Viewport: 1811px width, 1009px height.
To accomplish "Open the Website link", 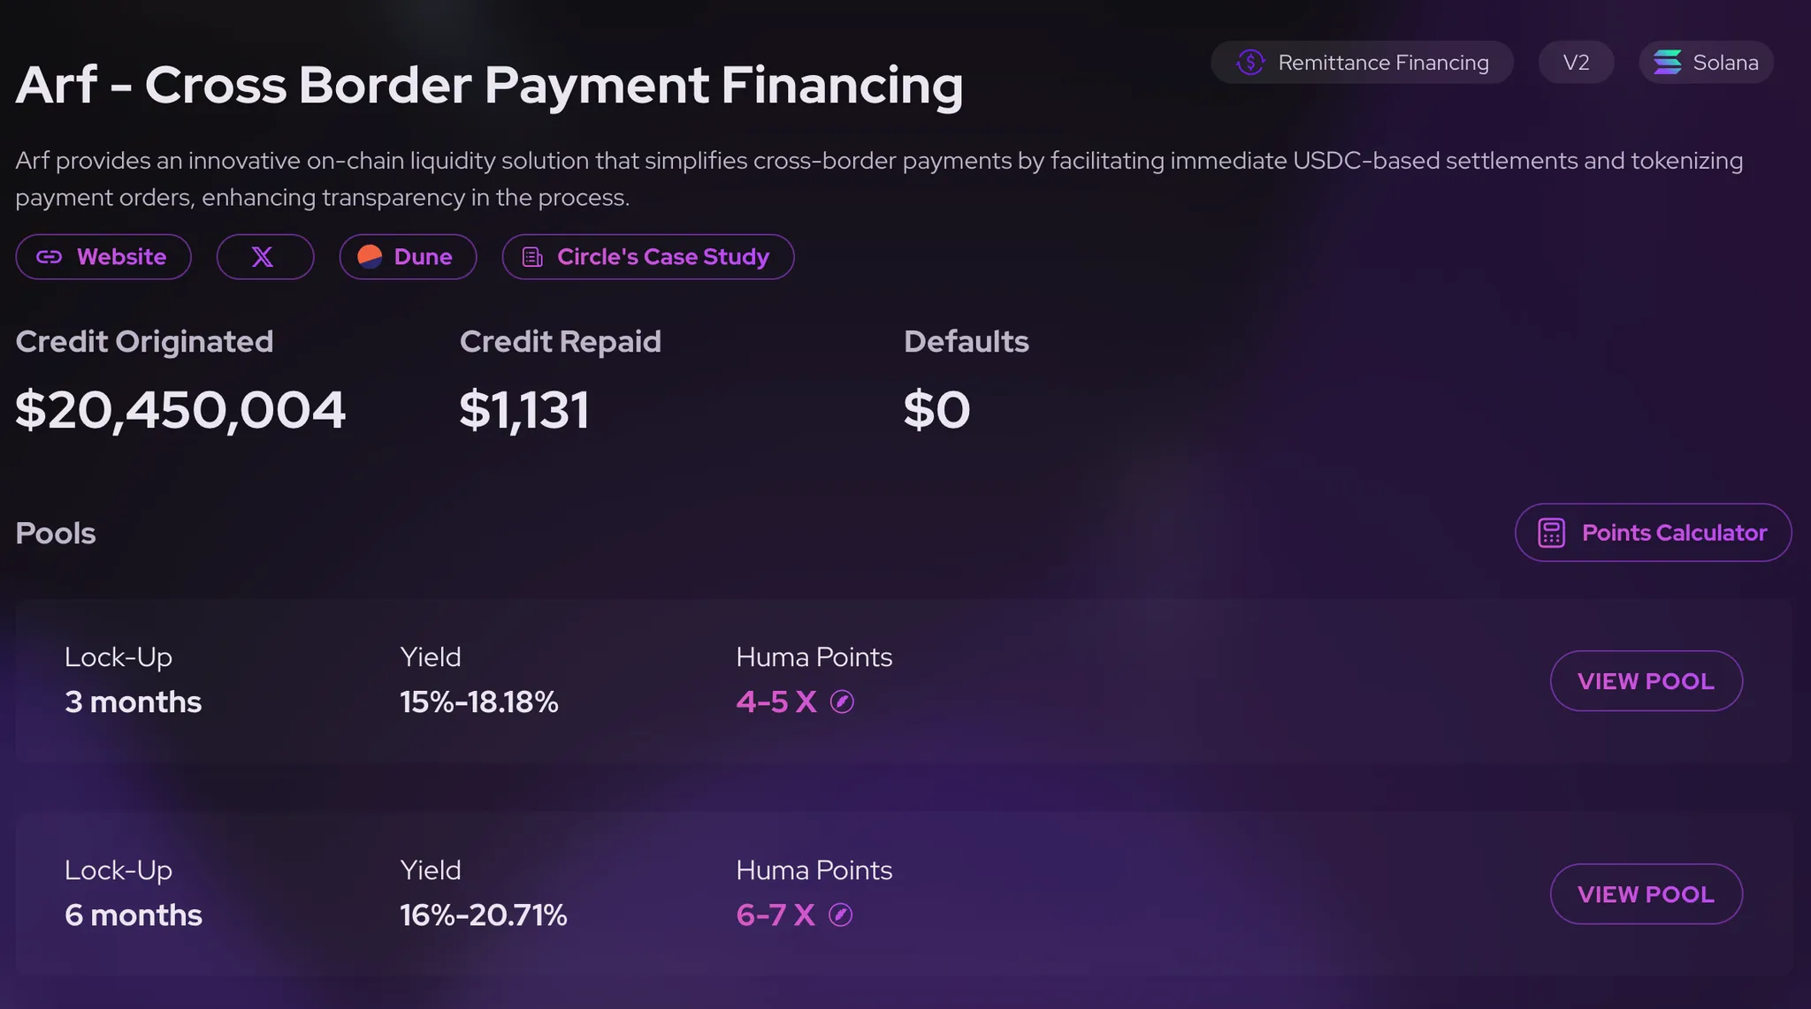I will (x=103, y=257).
